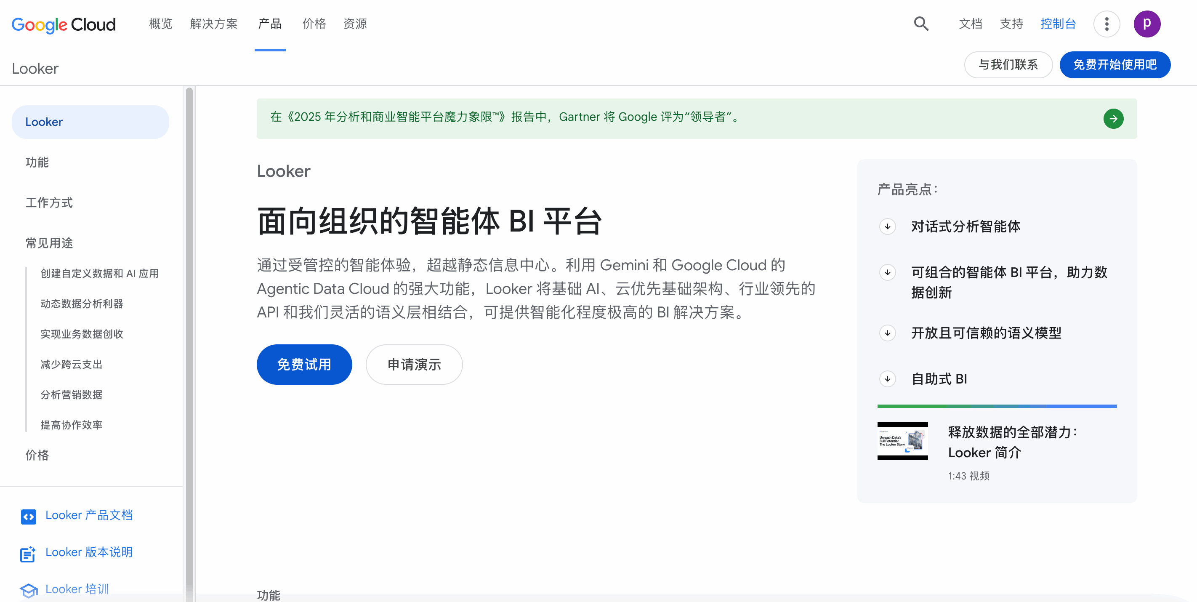Click the 免费试用 button
Viewport: 1197px width, 602px height.
[x=304, y=365]
